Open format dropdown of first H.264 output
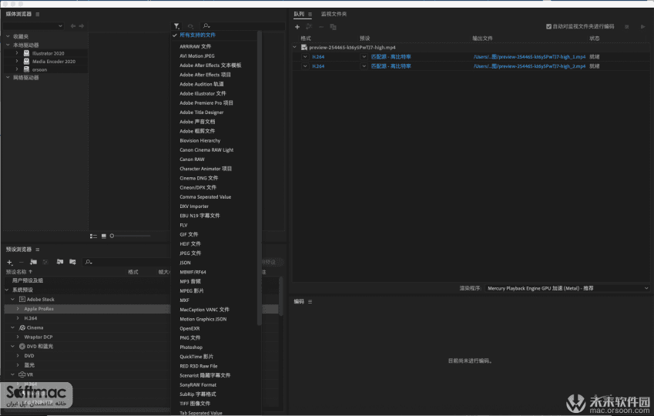 (x=305, y=57)
